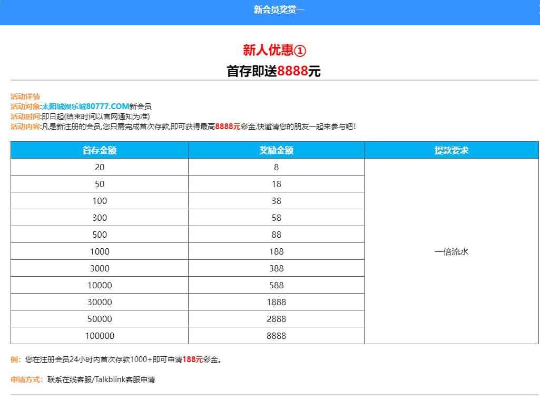Screen dimensions: 540x399
Task: Click the 3000 deposit amount cell
Action: pos(100,268)
